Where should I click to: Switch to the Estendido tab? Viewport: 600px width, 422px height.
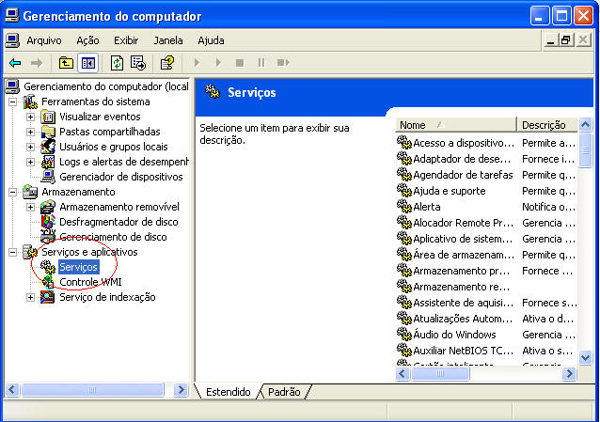[229, 392]
